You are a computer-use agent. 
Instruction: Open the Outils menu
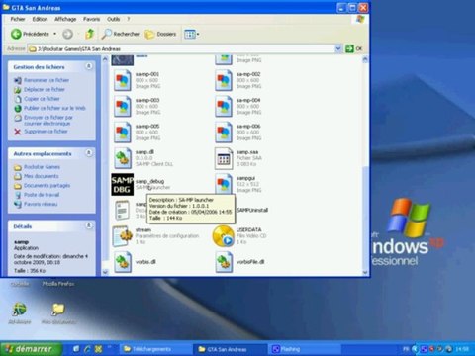click(113, 19)
